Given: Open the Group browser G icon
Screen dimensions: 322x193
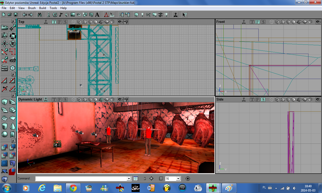Looking at the screenshot, I should click(x=55, y=15).
